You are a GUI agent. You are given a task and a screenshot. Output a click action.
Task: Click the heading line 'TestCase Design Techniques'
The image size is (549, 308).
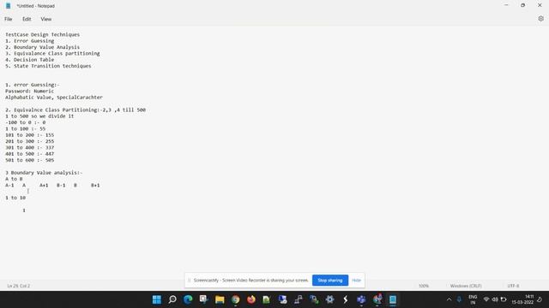coord(42,34)
